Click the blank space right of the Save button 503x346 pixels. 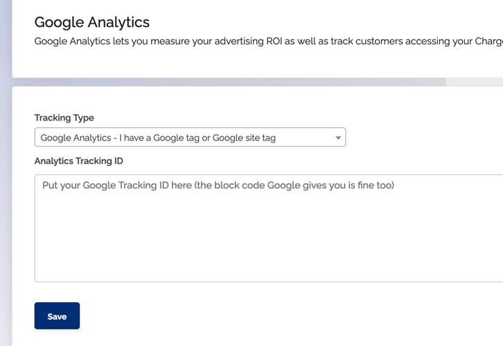point(289,316)
